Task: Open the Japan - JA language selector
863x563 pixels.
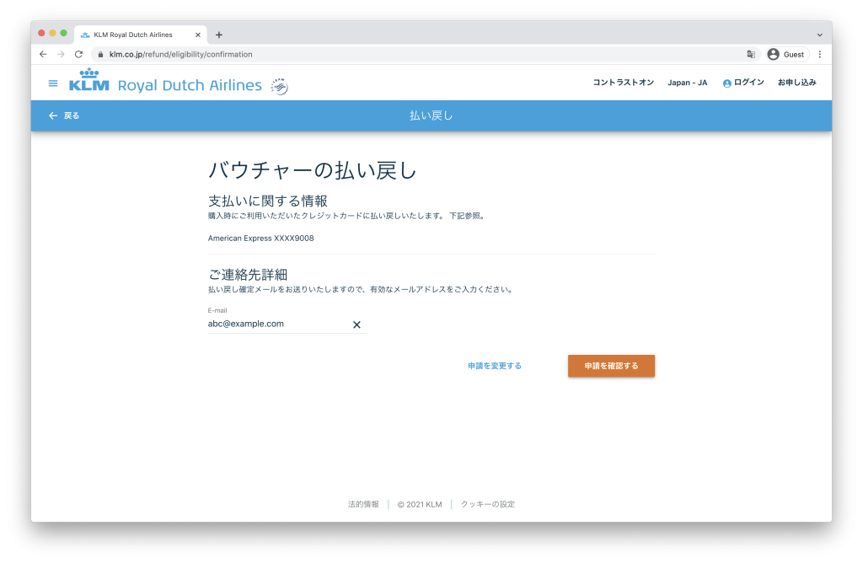Action: click(687, 83)
